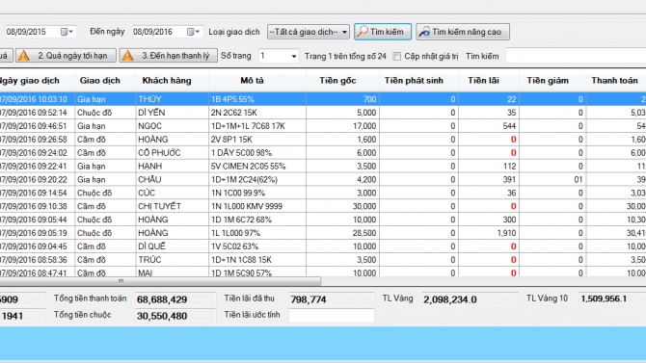Click the TL Vàng field 2,098,234.0
The height and width of the screenshot is (363, 646).
pos(471,299)
